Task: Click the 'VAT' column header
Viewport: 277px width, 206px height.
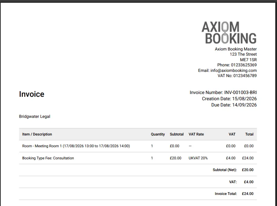Action: [232, 134]
